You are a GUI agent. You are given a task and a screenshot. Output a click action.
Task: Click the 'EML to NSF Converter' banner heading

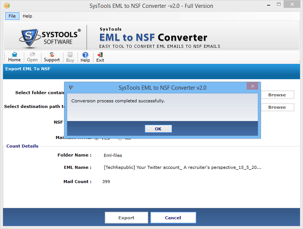[x=153, y=37]
